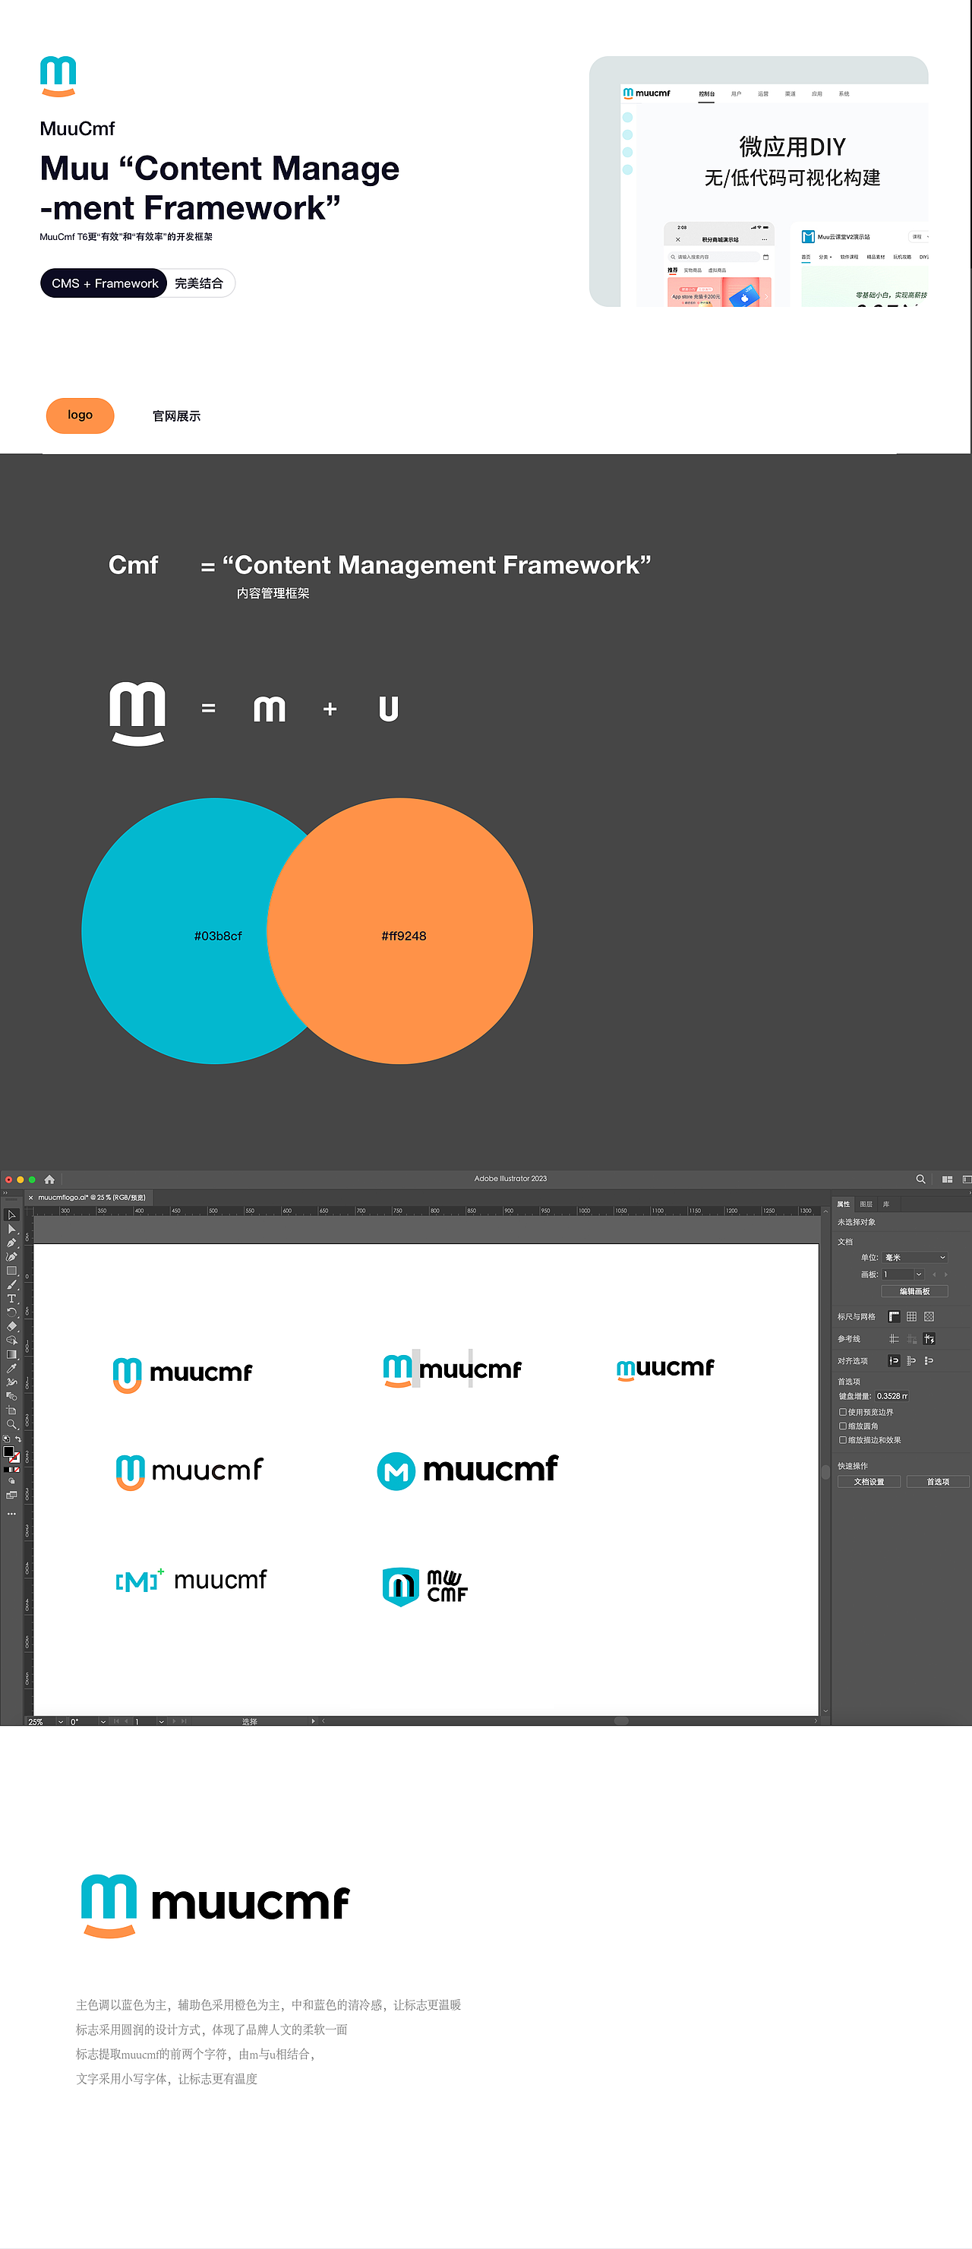Image resolution: width=972 pixels, height=2249 pixels.
Task: Click the Illustrator home icon
Action: pos(49,1179)
